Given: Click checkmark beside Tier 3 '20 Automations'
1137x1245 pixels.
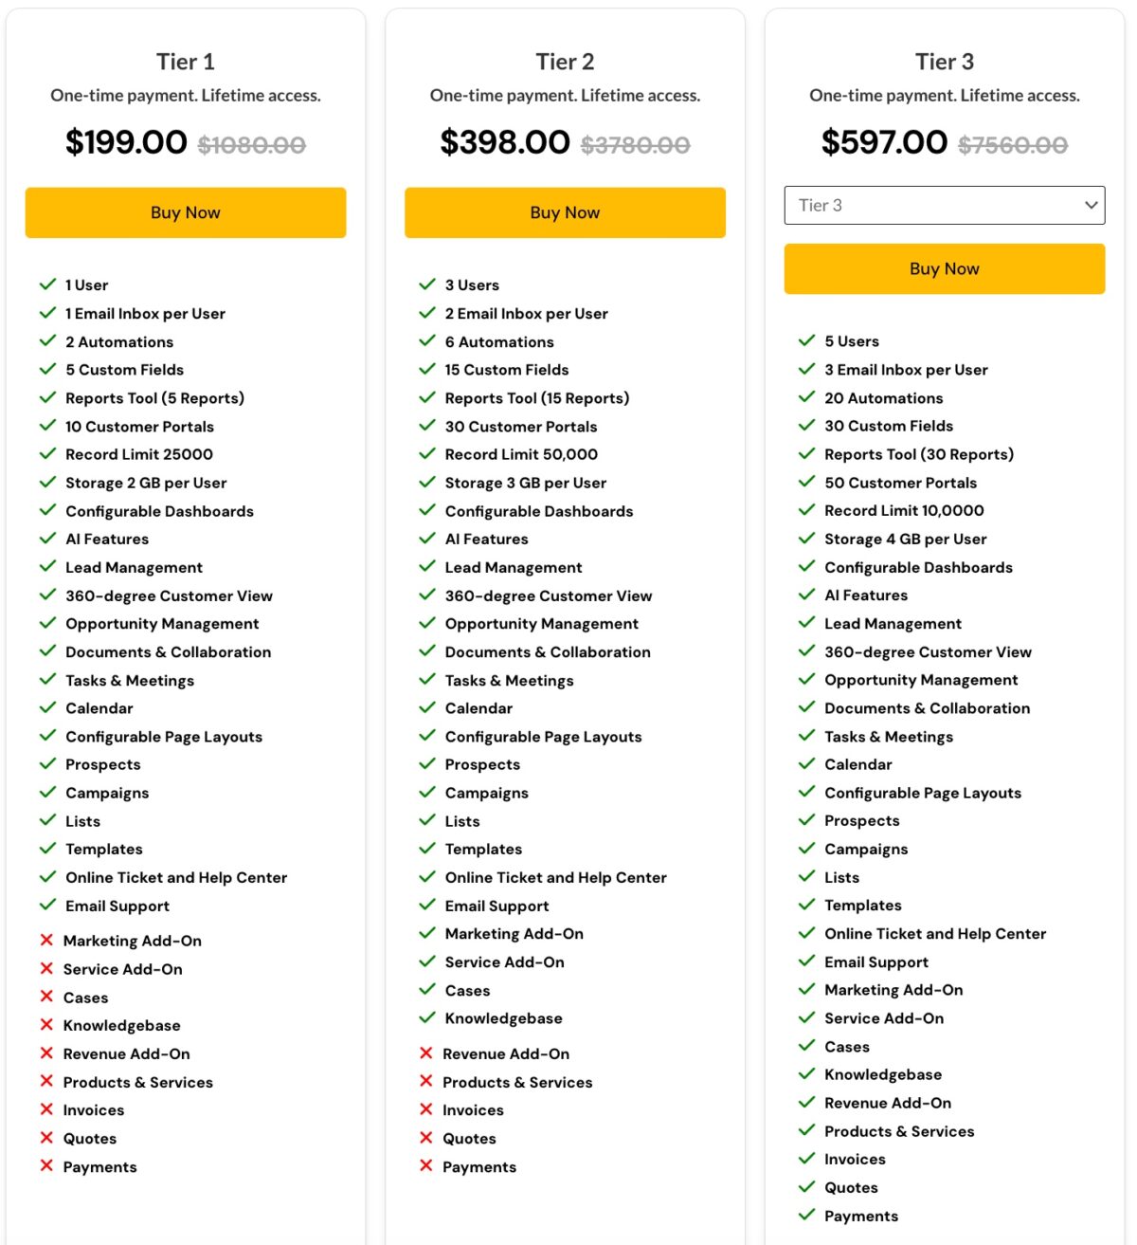Looking at the screenshot, I should (x=806, y=397).
